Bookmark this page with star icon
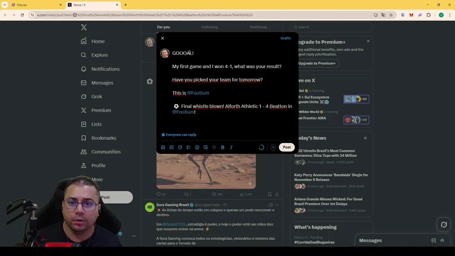 (x=391, y=15)
